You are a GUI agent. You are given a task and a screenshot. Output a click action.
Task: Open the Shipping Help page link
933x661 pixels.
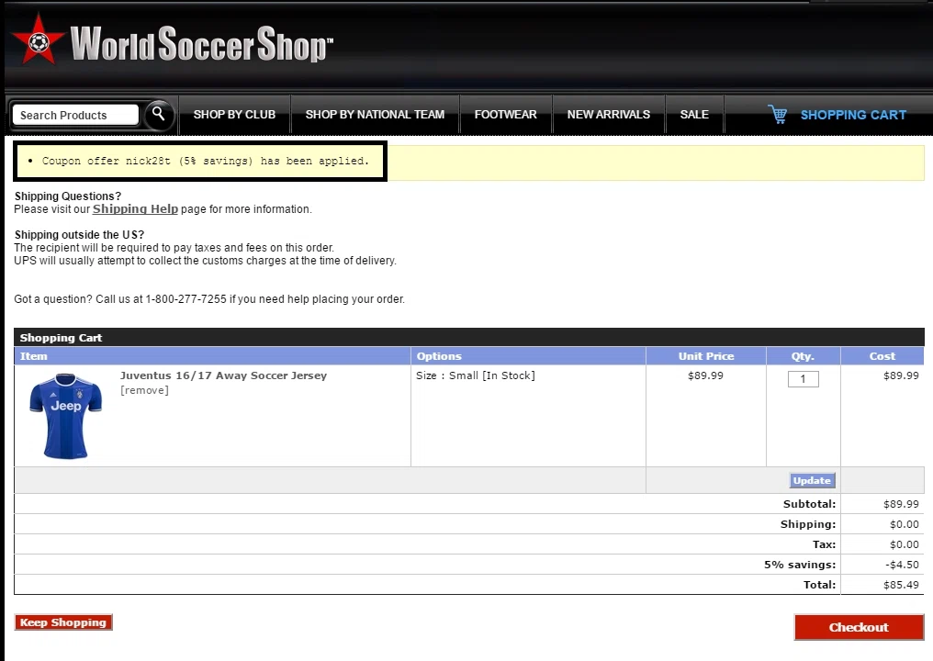(135, 208)
